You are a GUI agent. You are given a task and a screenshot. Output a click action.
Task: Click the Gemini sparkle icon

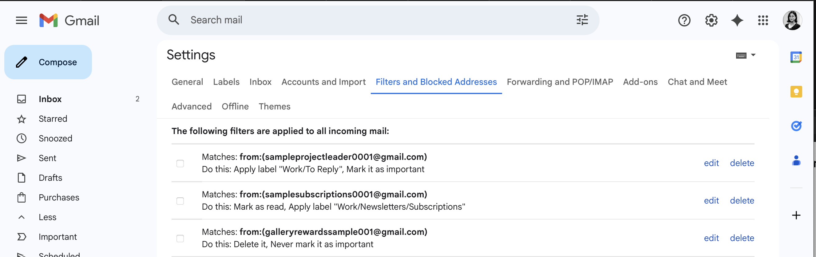coord(737,21)
